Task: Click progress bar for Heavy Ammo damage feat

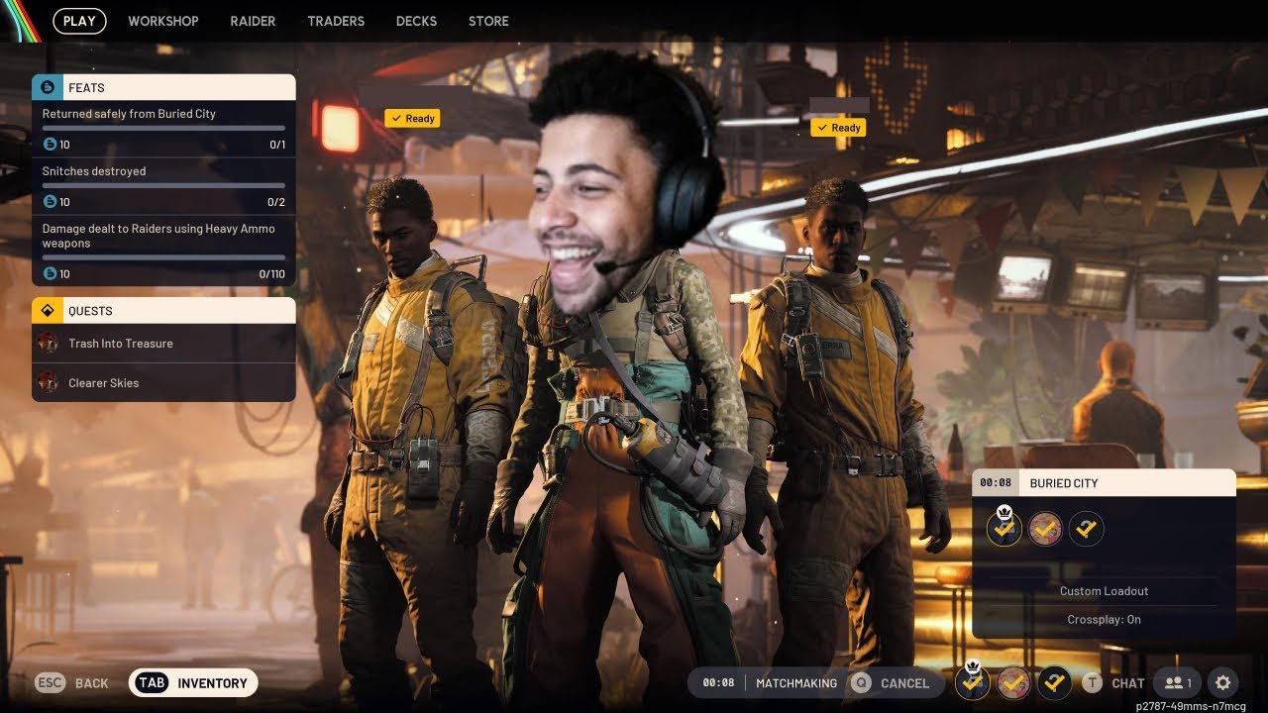Action: click(163, 257)
